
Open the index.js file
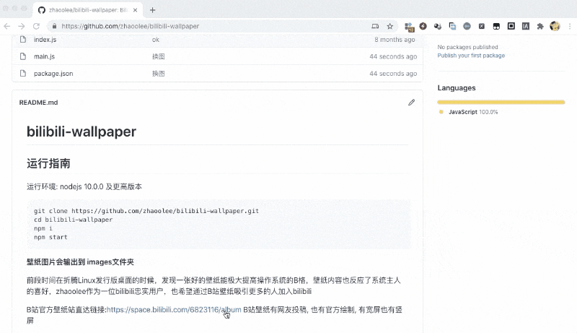pyautogui.click(x=45, y=40)
